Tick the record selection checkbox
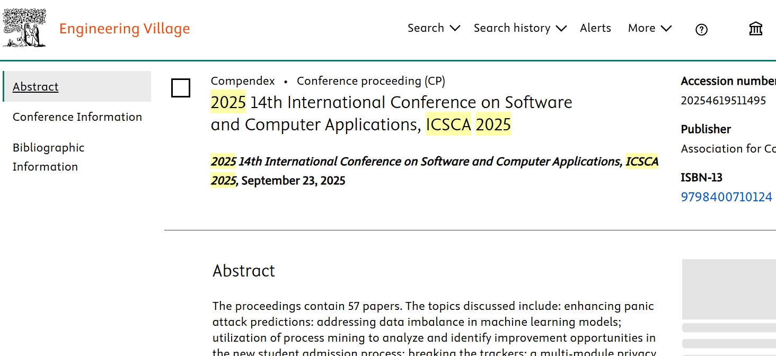Viewport: 776px width, 356px height. (181, 88)
